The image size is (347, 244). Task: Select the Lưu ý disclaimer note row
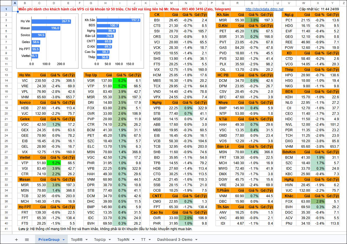pos(105,229)
